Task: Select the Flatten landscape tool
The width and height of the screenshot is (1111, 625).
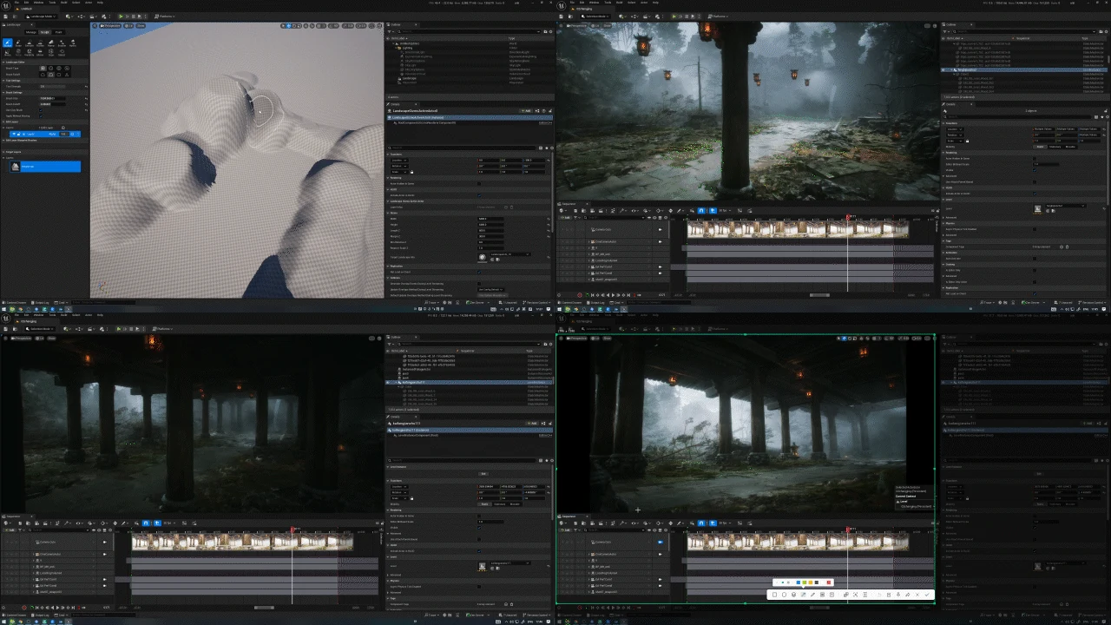Action: (40, 43)
